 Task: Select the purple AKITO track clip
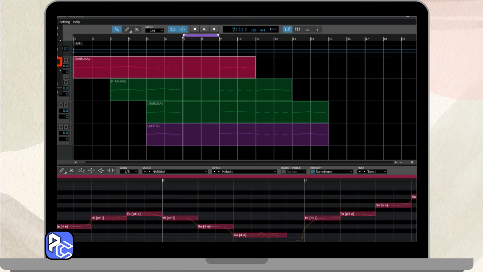tap(237, 134)
